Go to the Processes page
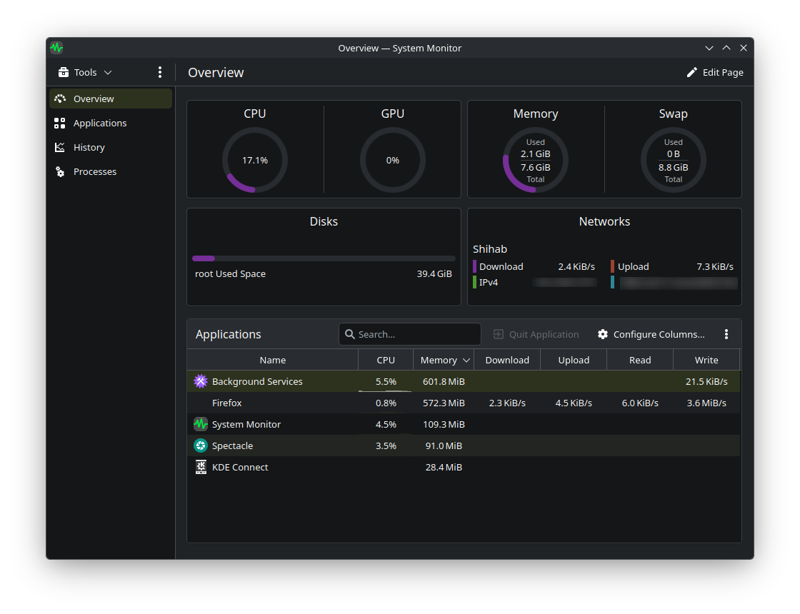This screenshot has width=800, height=614. 95,171
